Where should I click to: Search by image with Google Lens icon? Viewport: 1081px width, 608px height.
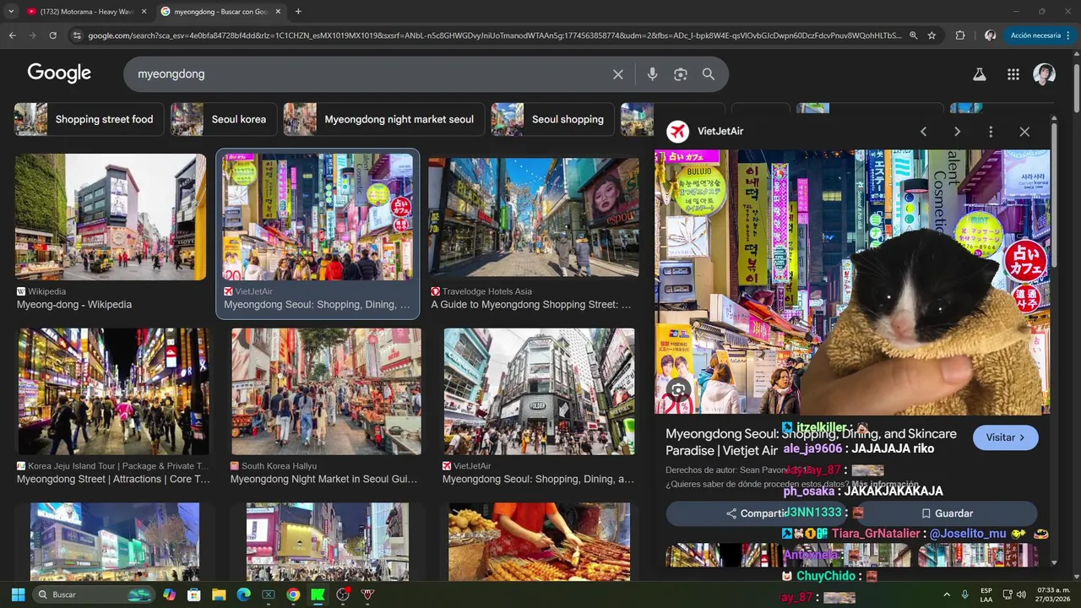(681, 74)
